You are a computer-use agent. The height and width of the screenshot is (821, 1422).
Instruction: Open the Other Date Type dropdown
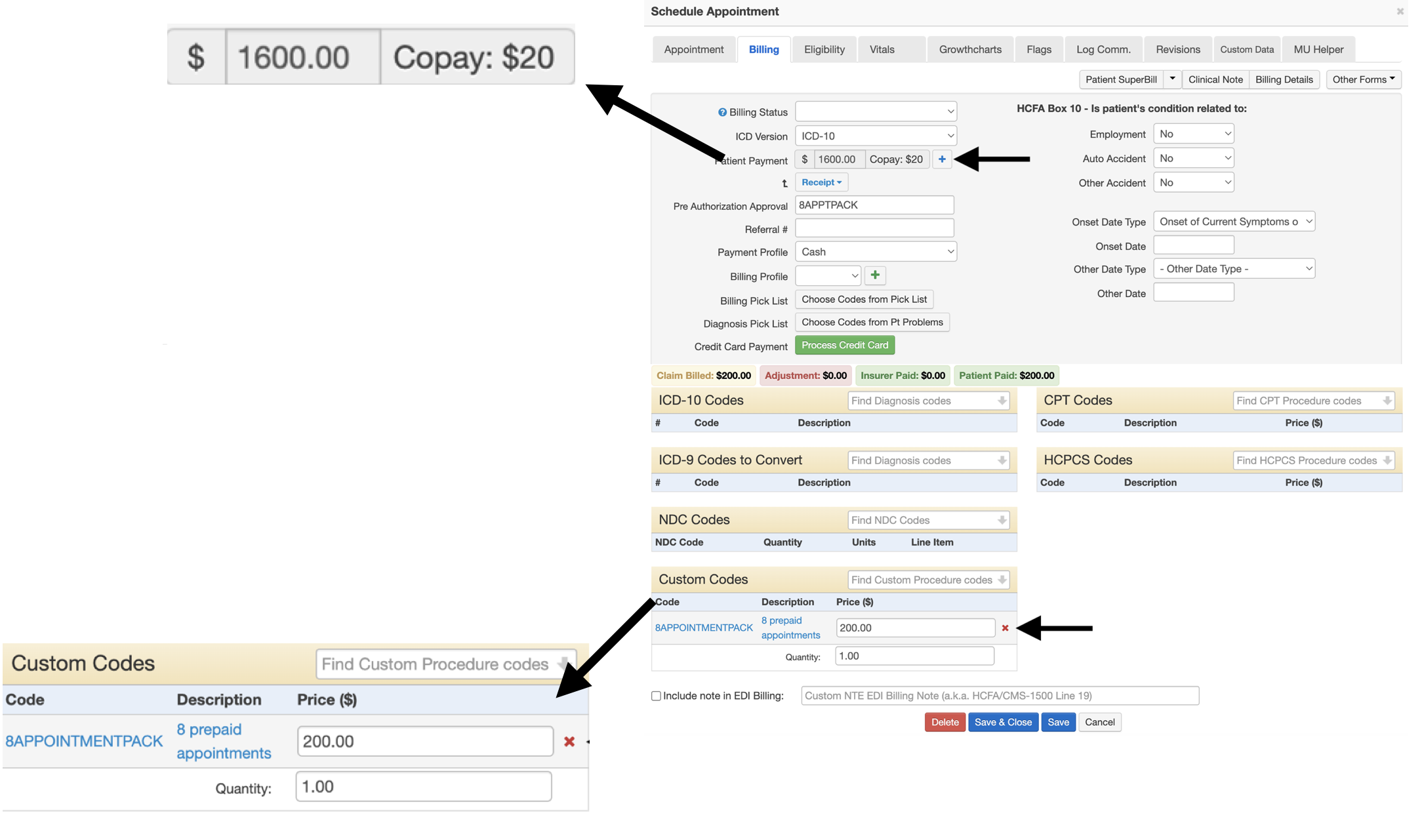click(1234, 269)
